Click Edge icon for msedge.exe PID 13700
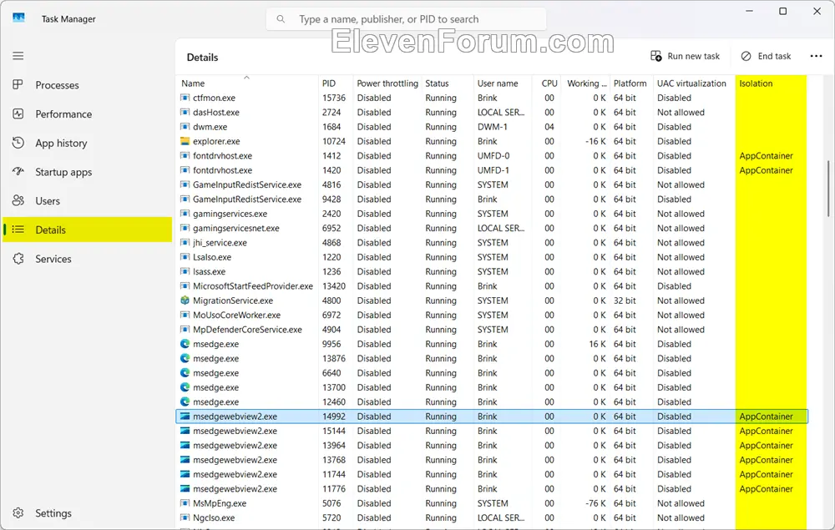Screen dimensions: 835x530 (x=185, y=386)
